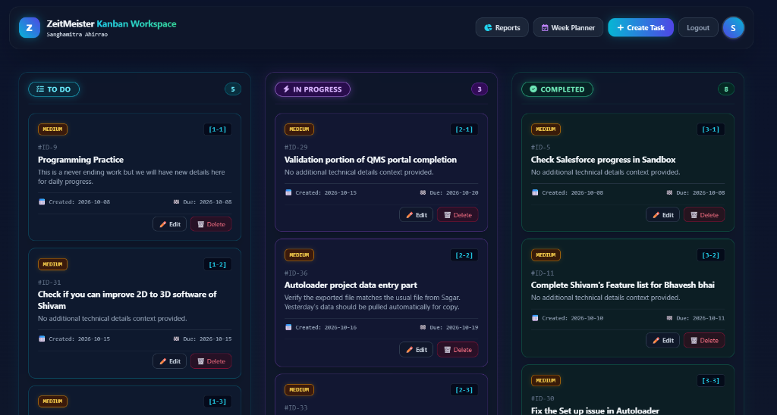Click Due date 2026-10-19 on Autoloader card

[449, 327]
